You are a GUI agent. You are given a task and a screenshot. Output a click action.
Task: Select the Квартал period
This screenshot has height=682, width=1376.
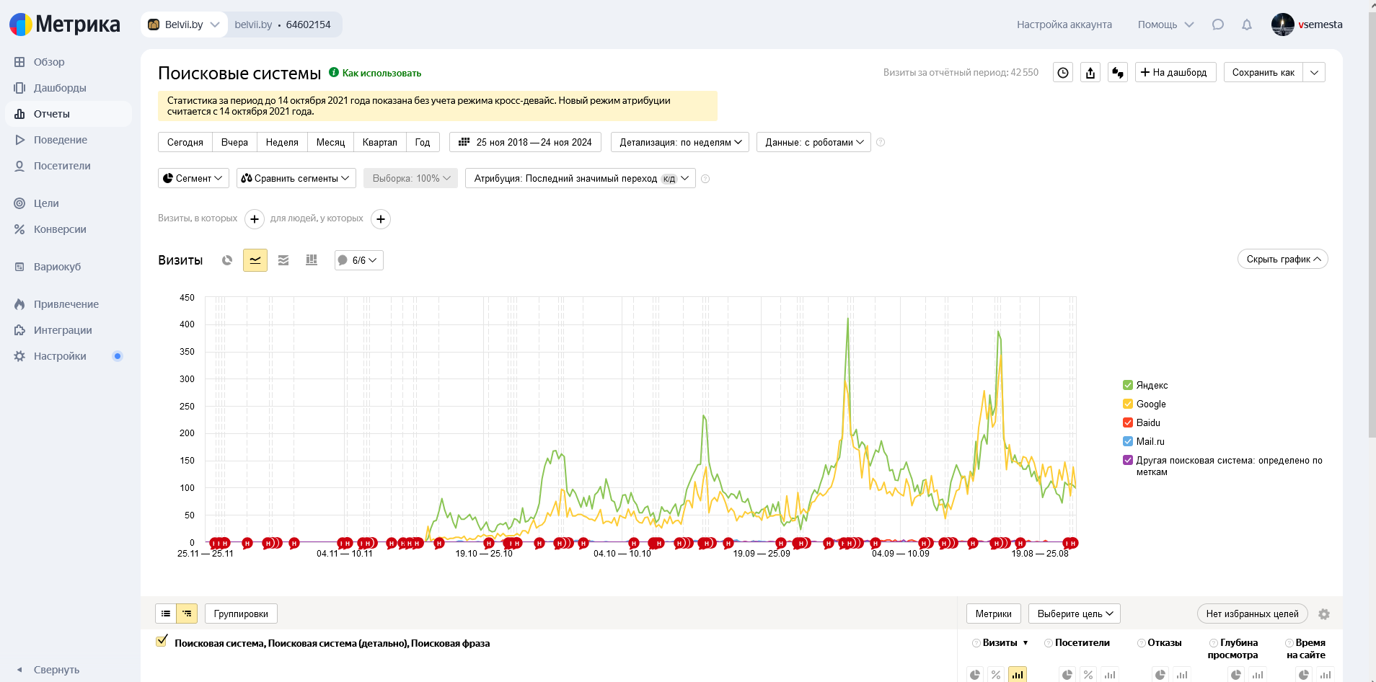[380, 142]
